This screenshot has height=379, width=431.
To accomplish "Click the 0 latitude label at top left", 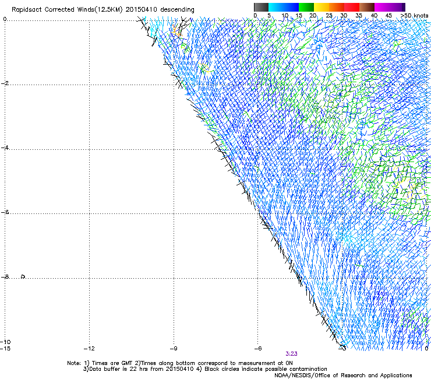I will point(5,19).
